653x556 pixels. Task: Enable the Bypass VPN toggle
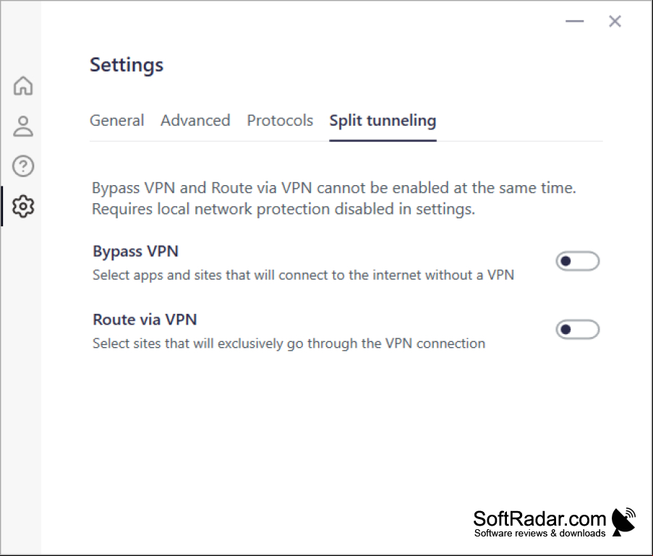578,261
